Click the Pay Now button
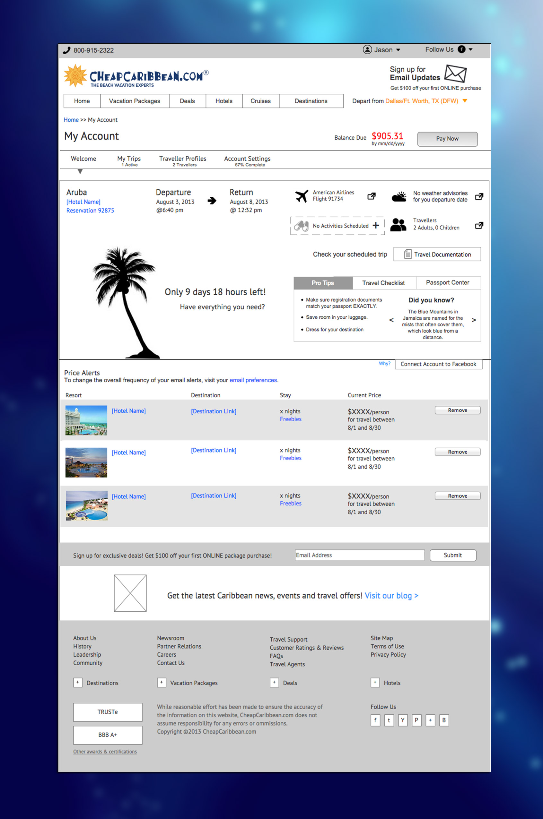543x819 pixels. 447,139
